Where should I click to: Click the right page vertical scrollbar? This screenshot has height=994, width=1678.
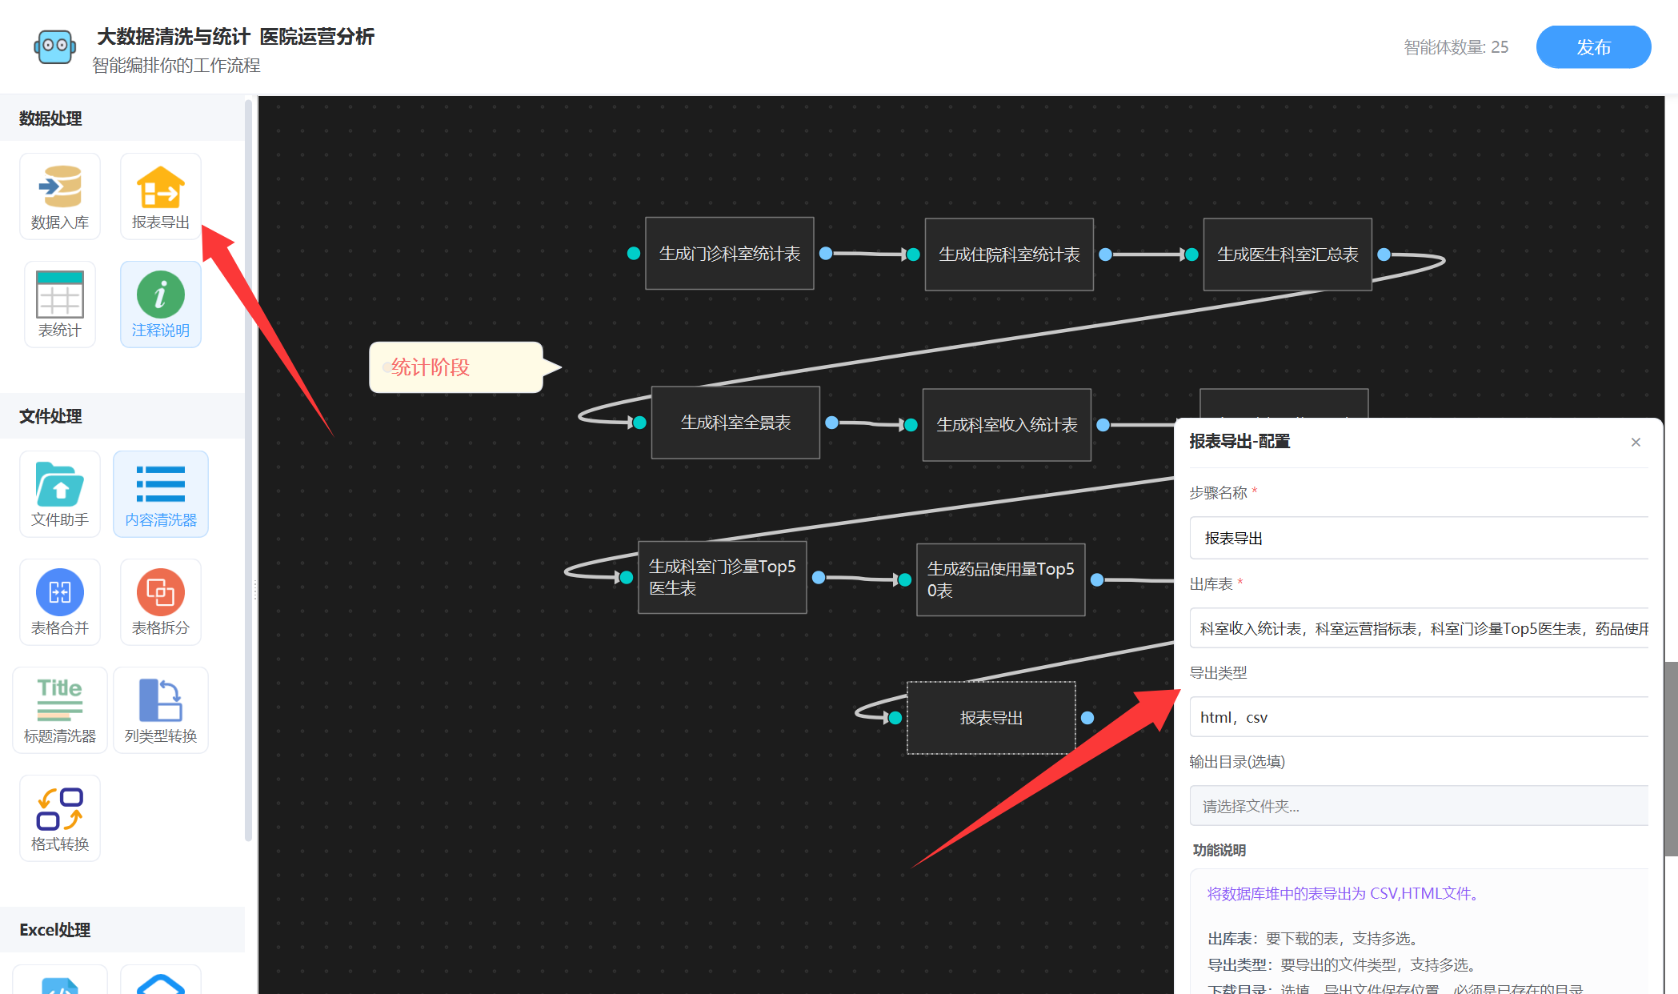[1671, 759]
